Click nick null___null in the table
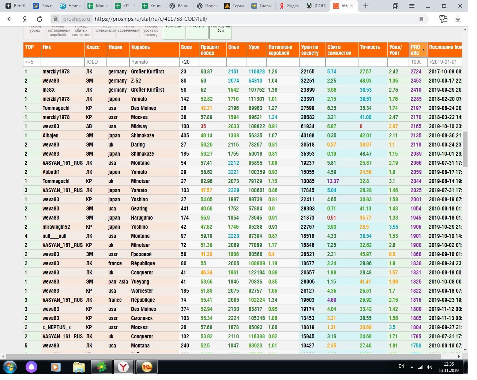Image resolution: width=477 pixels, height=380 pixels. coord(55,236)
